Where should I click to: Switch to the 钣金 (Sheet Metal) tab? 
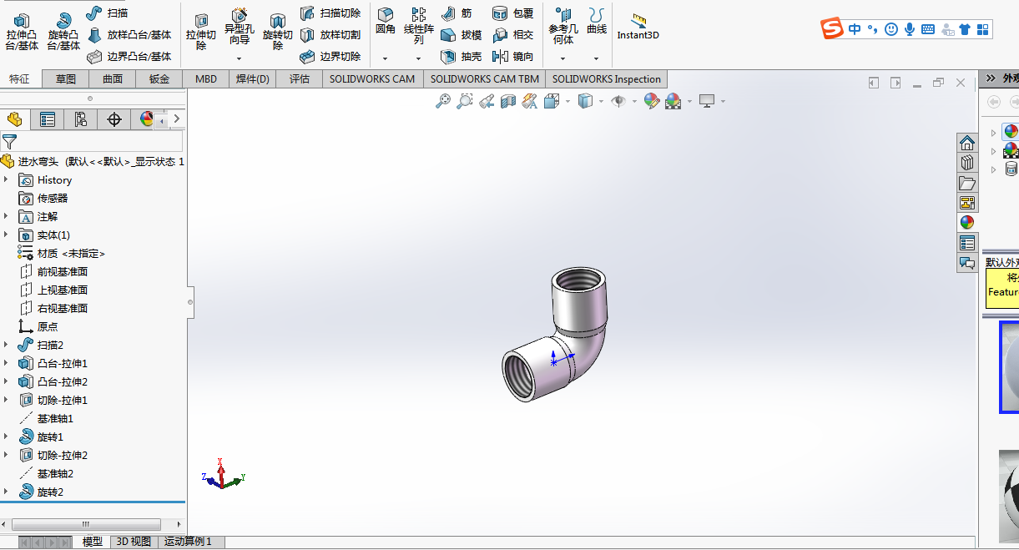pyautogui.click(x=159, y=79)
